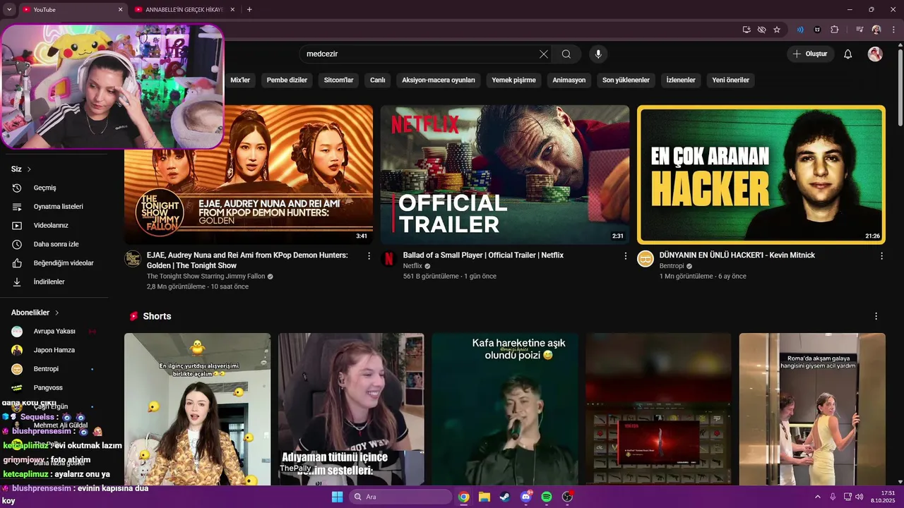
Task: Open the YouTube account avatar menu
Action: point(875,54)
